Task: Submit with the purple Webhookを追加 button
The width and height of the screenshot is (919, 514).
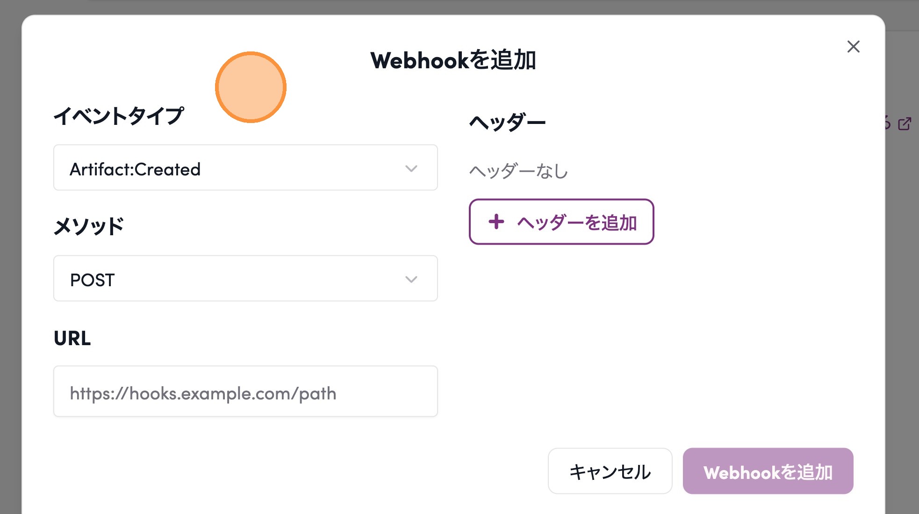Action: pos(768,471)
